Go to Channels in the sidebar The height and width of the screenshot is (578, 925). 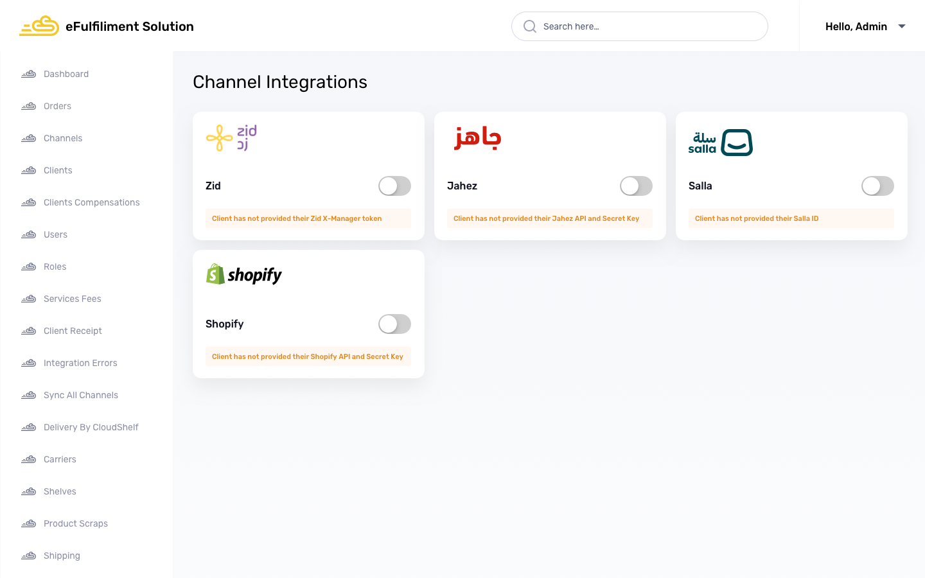point(63,139)
